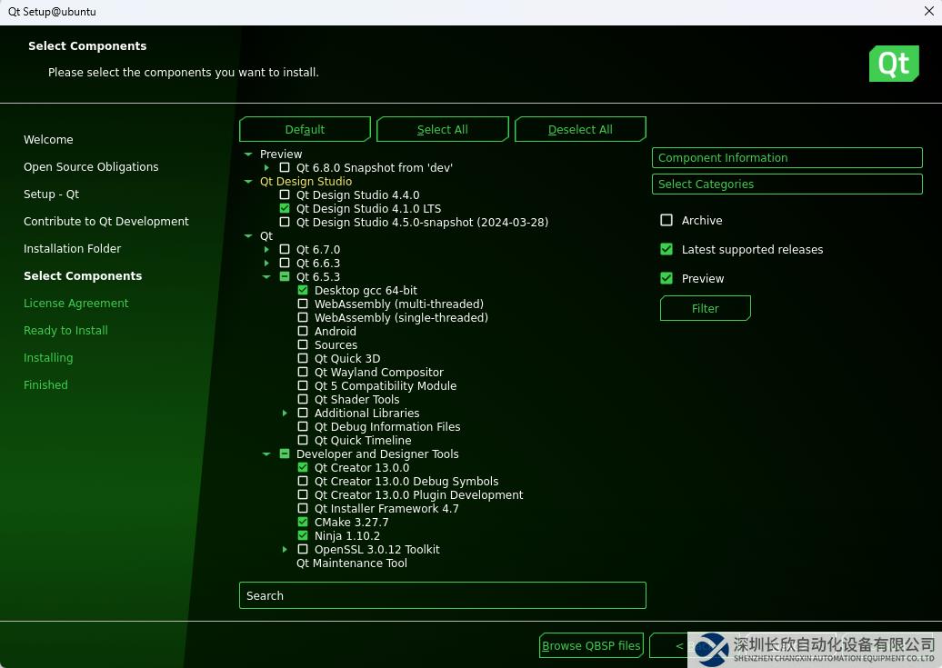Click the component Search field
942x668 pixels.
(443, 595)
